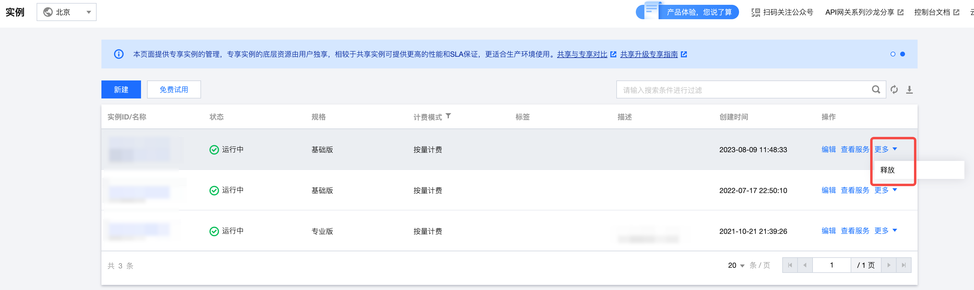
Task: Expand 更多 for the 专业版 instance
Action: [x=885, y=231]
